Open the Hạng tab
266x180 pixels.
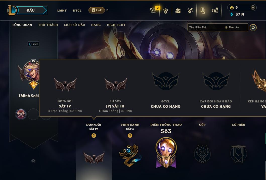click(96, 25)
